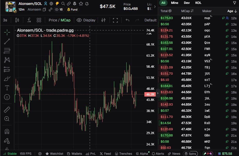
Task: Enter fullscreen chart mode
Action: pos(115,20)
